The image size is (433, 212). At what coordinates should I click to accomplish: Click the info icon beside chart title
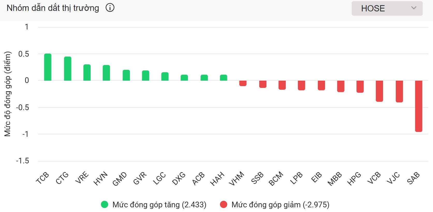(110, 8)
